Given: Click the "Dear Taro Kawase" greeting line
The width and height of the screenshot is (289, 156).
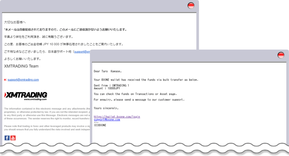Looking at the screenshot, I should (108, 71).
